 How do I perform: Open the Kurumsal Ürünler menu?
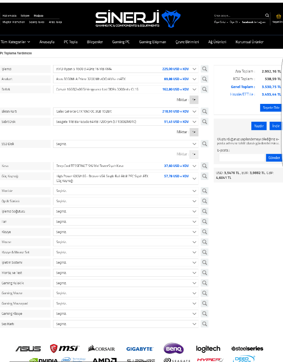(249, 42)
